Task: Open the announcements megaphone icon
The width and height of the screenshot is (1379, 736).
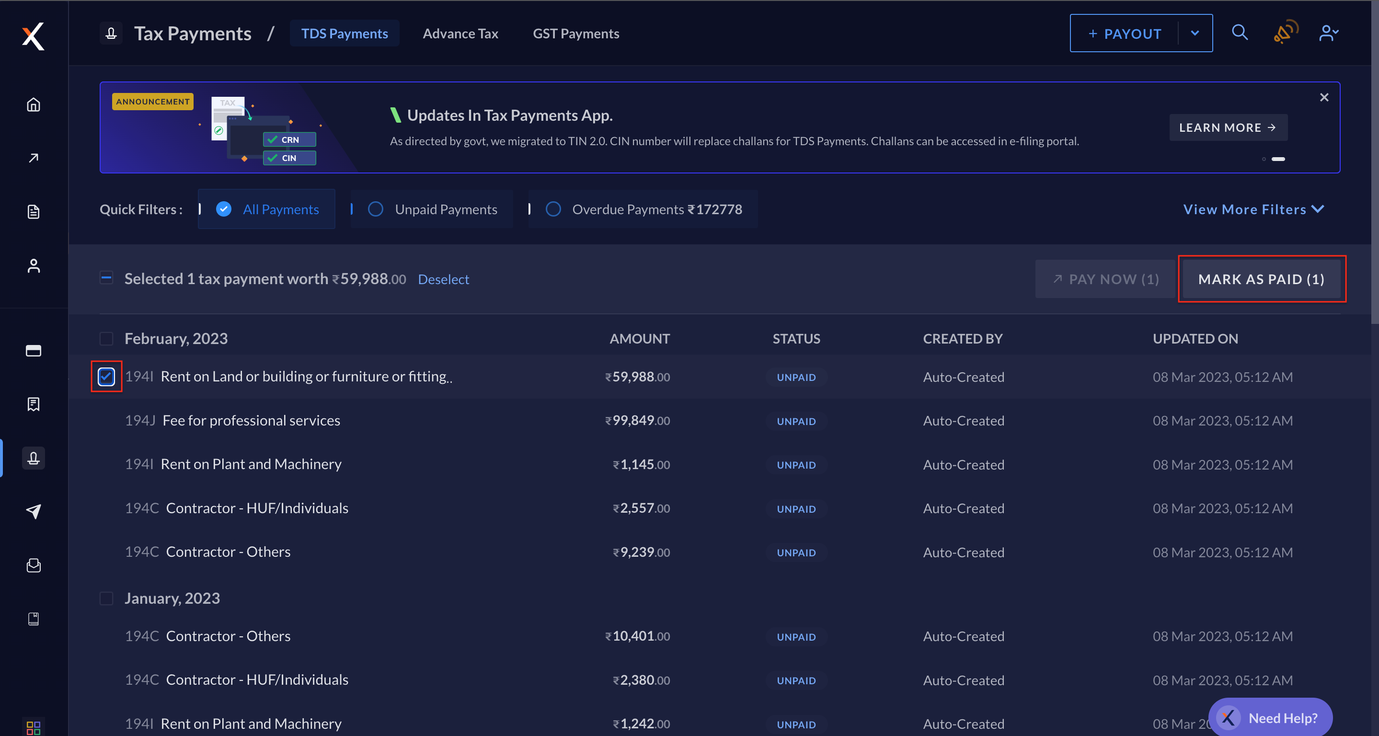Action: pos(1285,32)
